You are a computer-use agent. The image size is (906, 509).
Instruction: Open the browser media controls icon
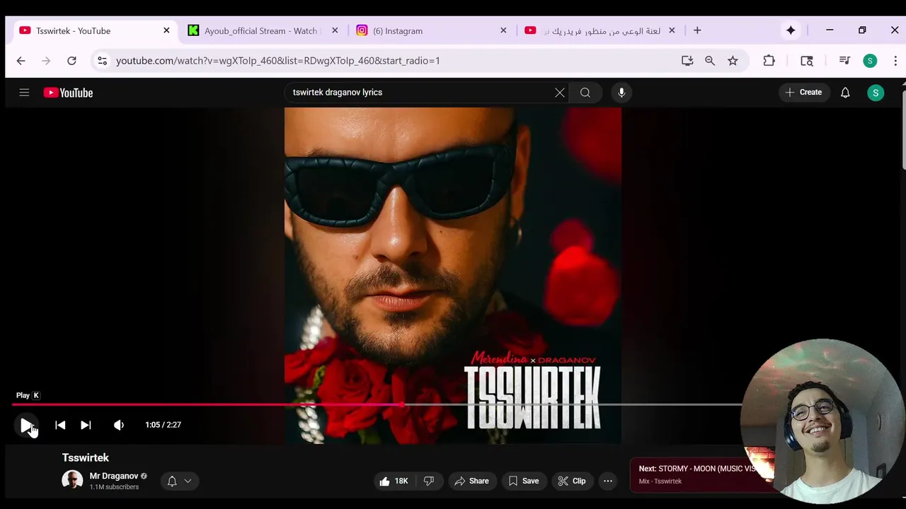click(844, 61)
